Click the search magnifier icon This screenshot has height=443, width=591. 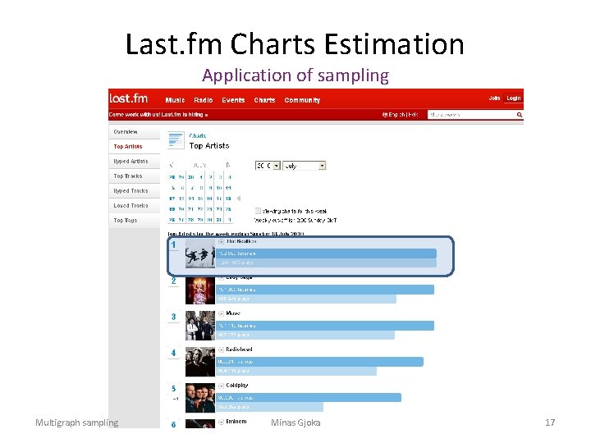(520, 115)
